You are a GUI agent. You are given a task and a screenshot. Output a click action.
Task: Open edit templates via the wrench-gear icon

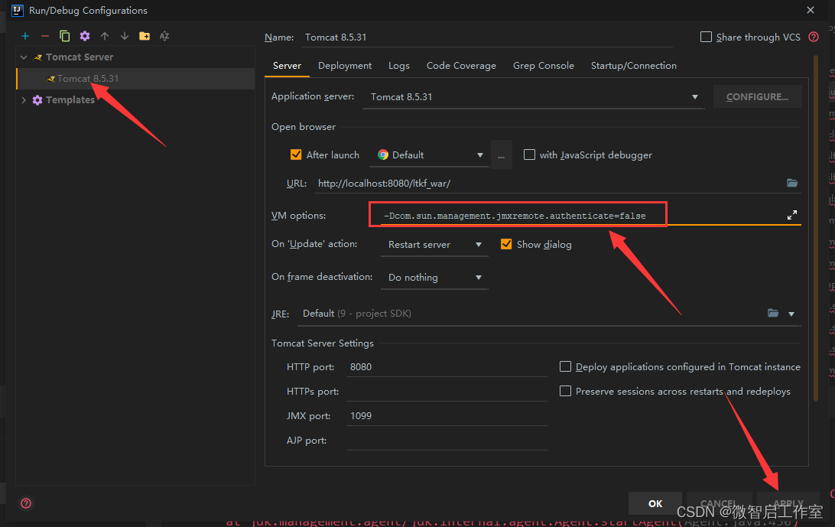[x=85, y=36]
